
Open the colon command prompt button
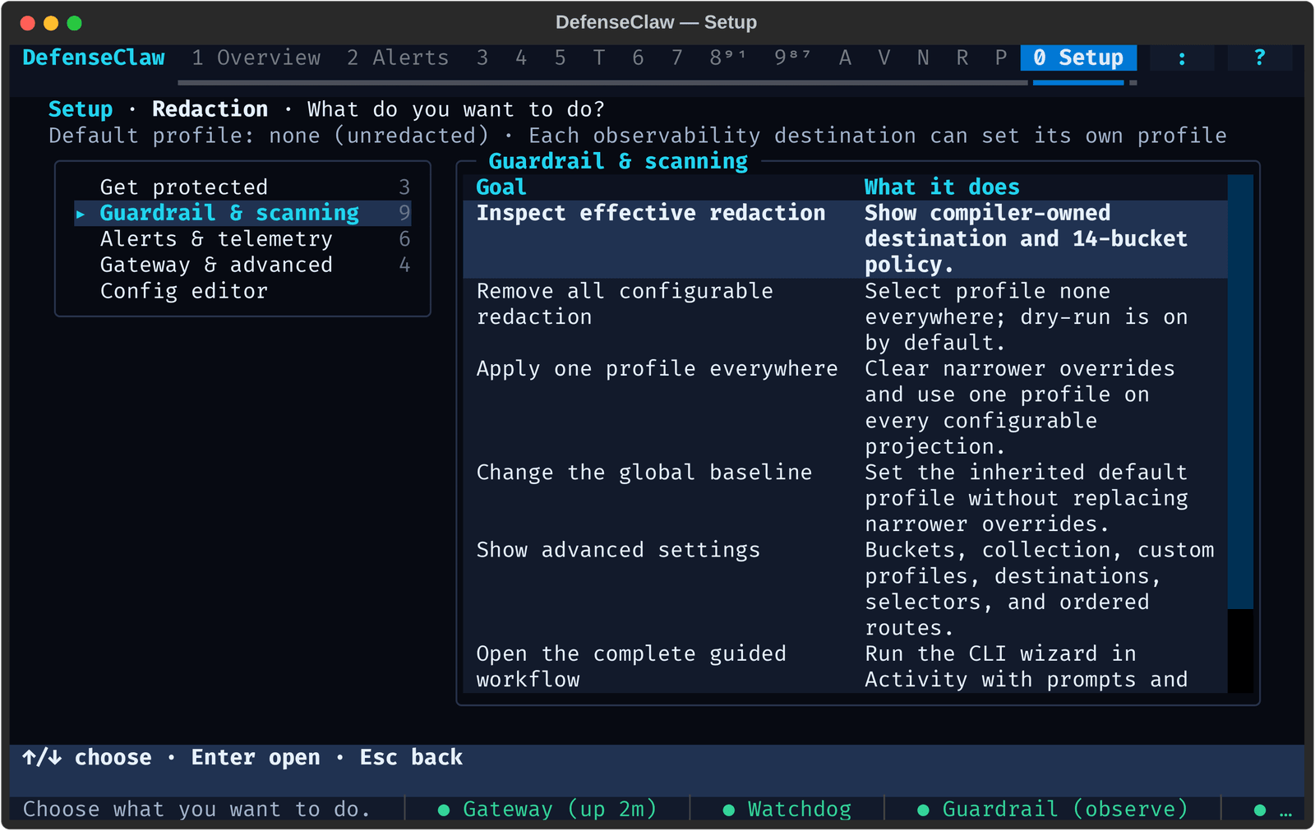(1182, 58)
